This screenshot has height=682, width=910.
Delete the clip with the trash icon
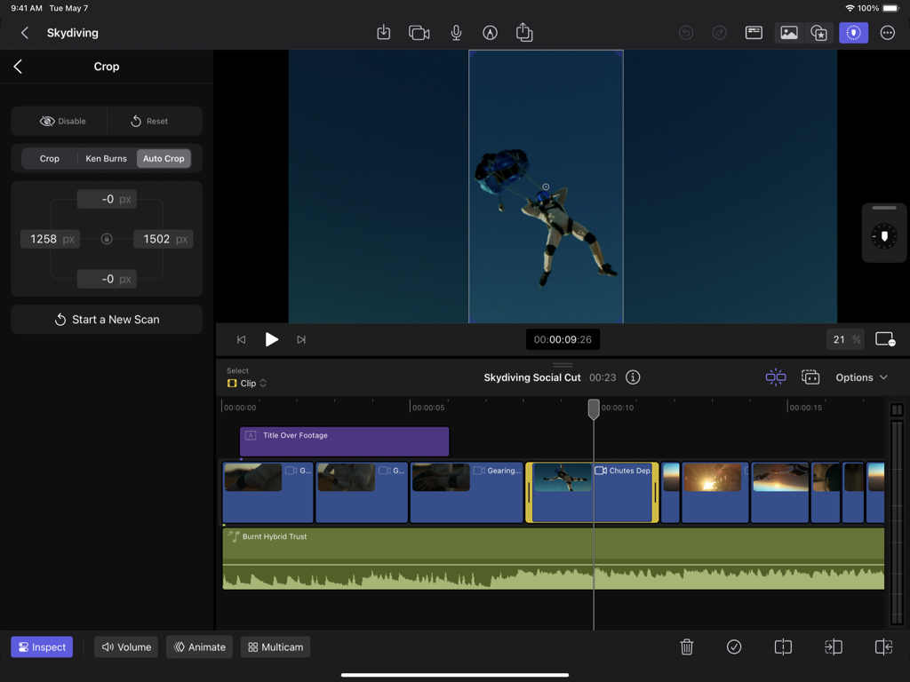coord(687,646)
